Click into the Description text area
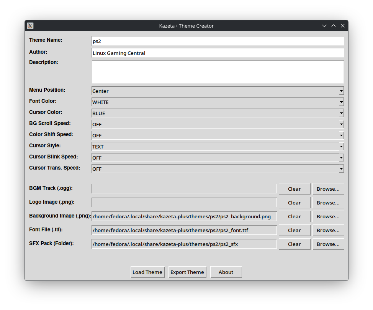The image size is (373, 310). pyautogui.click(x=218, y=72)
